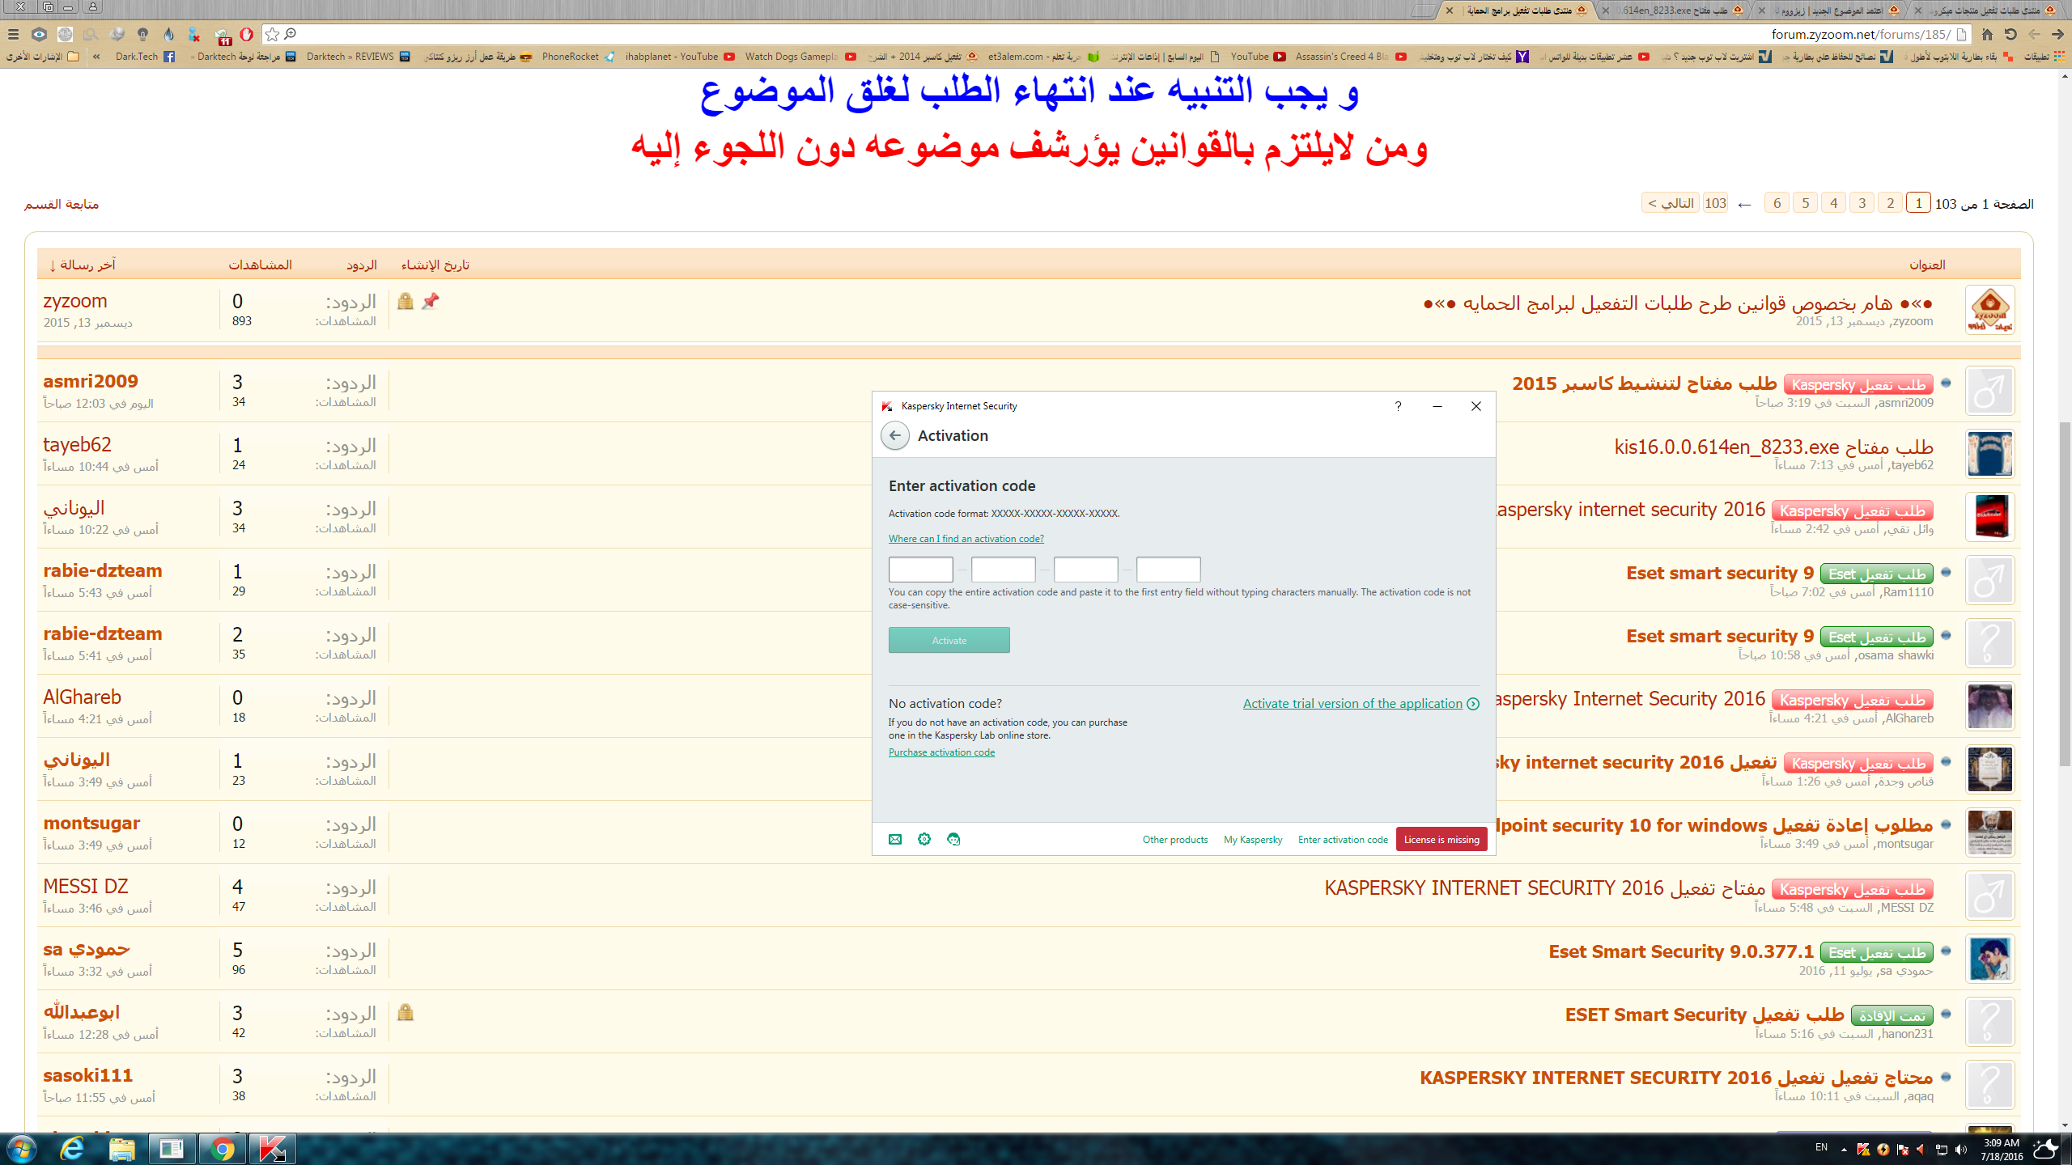Image resolution: width=2072 pixels, height=1165 pixels.
Task: Click the Eset request tag on the 9.0.377.1 thread
Action: [x=1876, y=952]
